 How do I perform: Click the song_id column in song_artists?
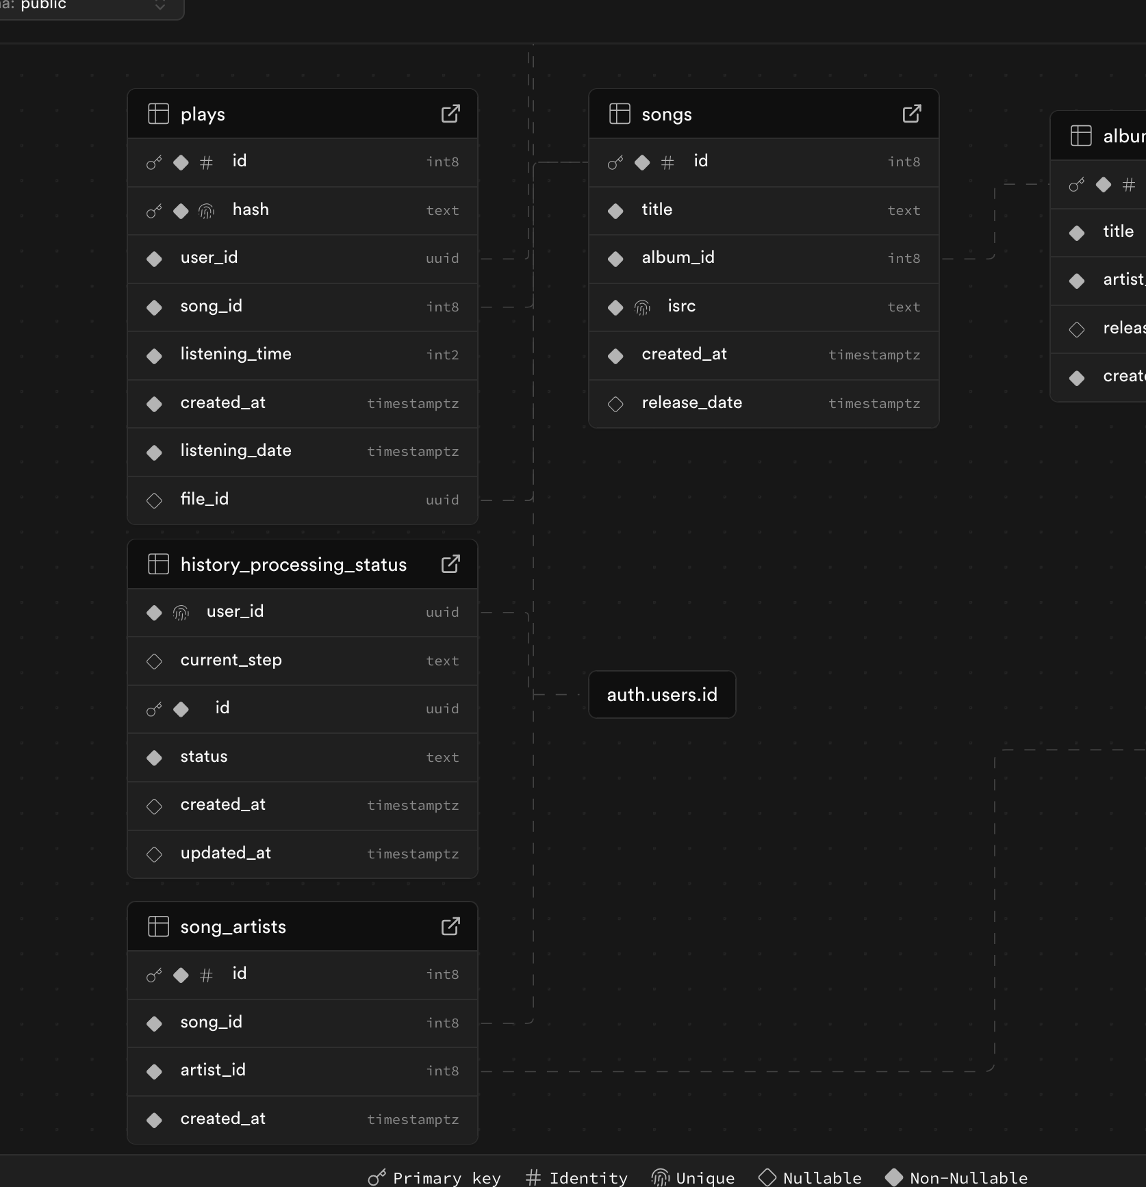[x=303, y=1023]
